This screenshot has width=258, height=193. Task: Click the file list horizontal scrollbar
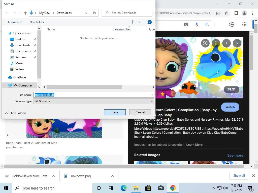[x=84, y=87]
